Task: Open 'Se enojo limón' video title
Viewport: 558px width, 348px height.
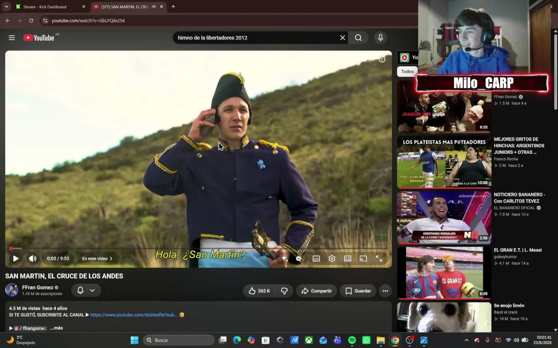Action: pyautogui.click(x=509, y=305)
